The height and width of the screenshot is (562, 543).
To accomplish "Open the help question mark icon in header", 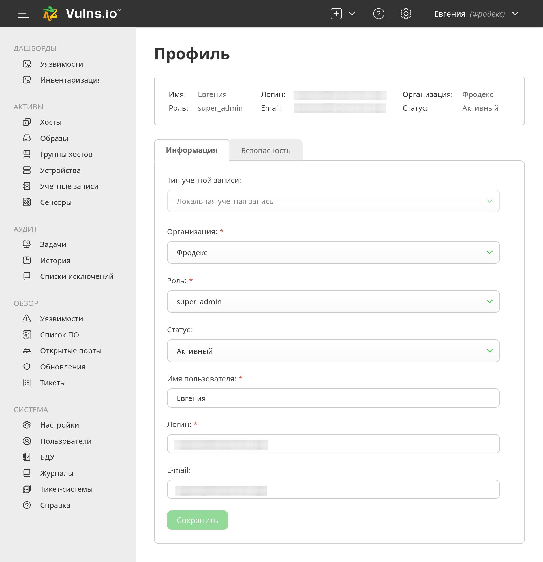I will [379, 14].
